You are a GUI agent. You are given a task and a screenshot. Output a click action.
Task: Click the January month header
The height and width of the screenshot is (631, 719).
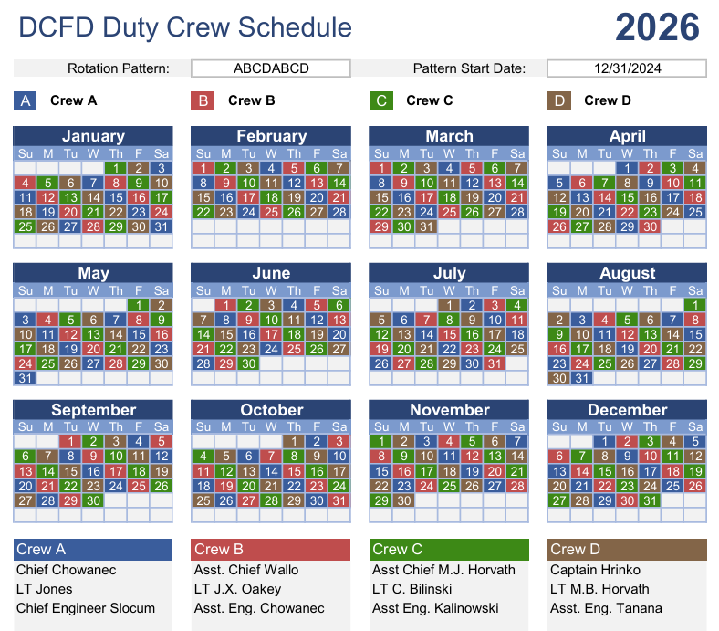pos(93,136)
